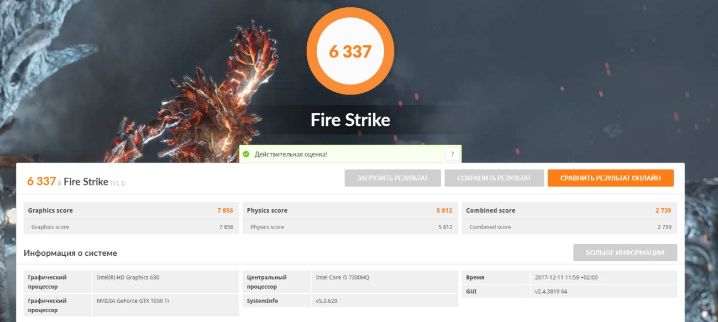Click NVIDIA GeForce GTX 1050 Ti value
This screenshot has height=322, width=718.
pos(132,301)
